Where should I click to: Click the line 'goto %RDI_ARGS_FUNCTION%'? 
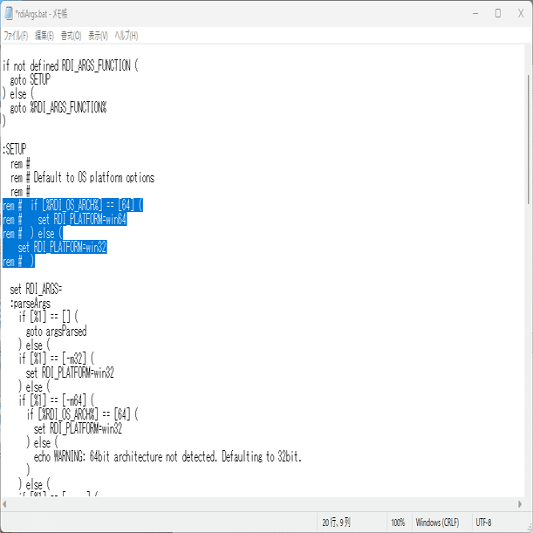point(58,107)
